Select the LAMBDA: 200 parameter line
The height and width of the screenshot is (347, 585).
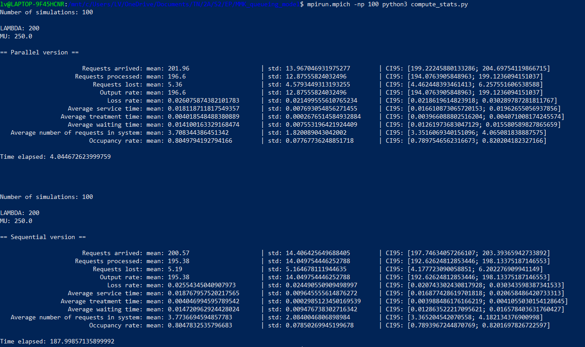pos(20,28)
